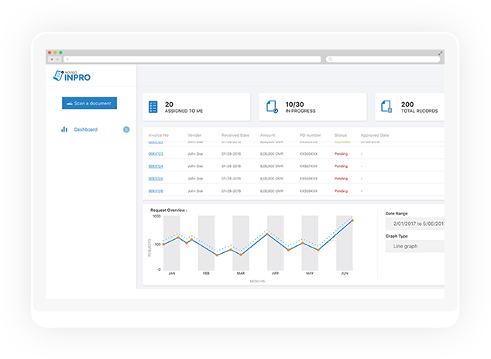Click the browser search field
Image resolution: width=491 pixels, height=359 pixels.
point(383,59)
